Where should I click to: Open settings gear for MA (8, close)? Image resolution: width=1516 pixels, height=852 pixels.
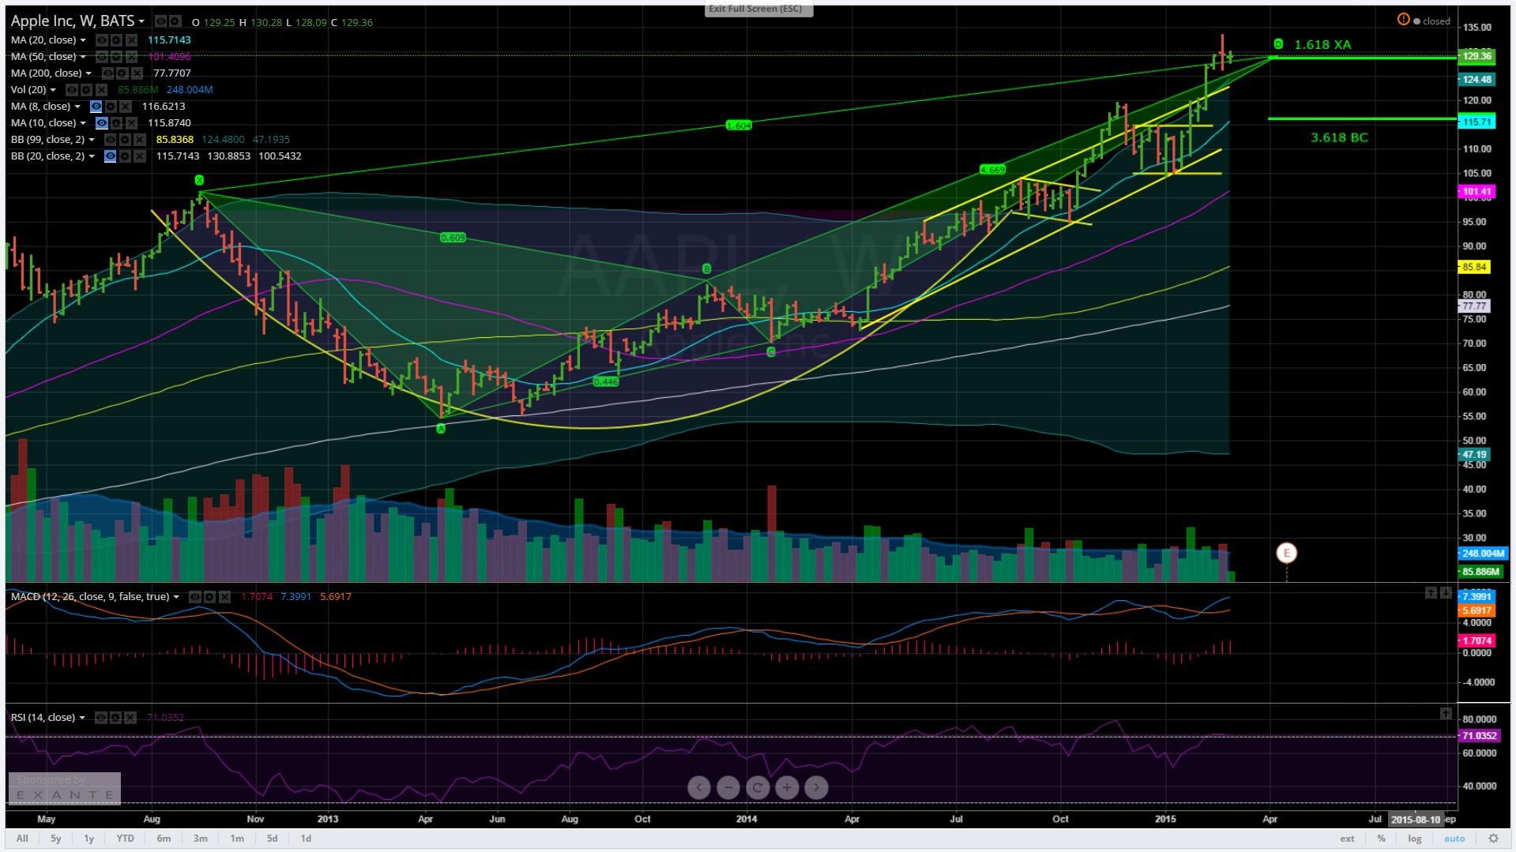pyautogui.click(x=111, y=107)
